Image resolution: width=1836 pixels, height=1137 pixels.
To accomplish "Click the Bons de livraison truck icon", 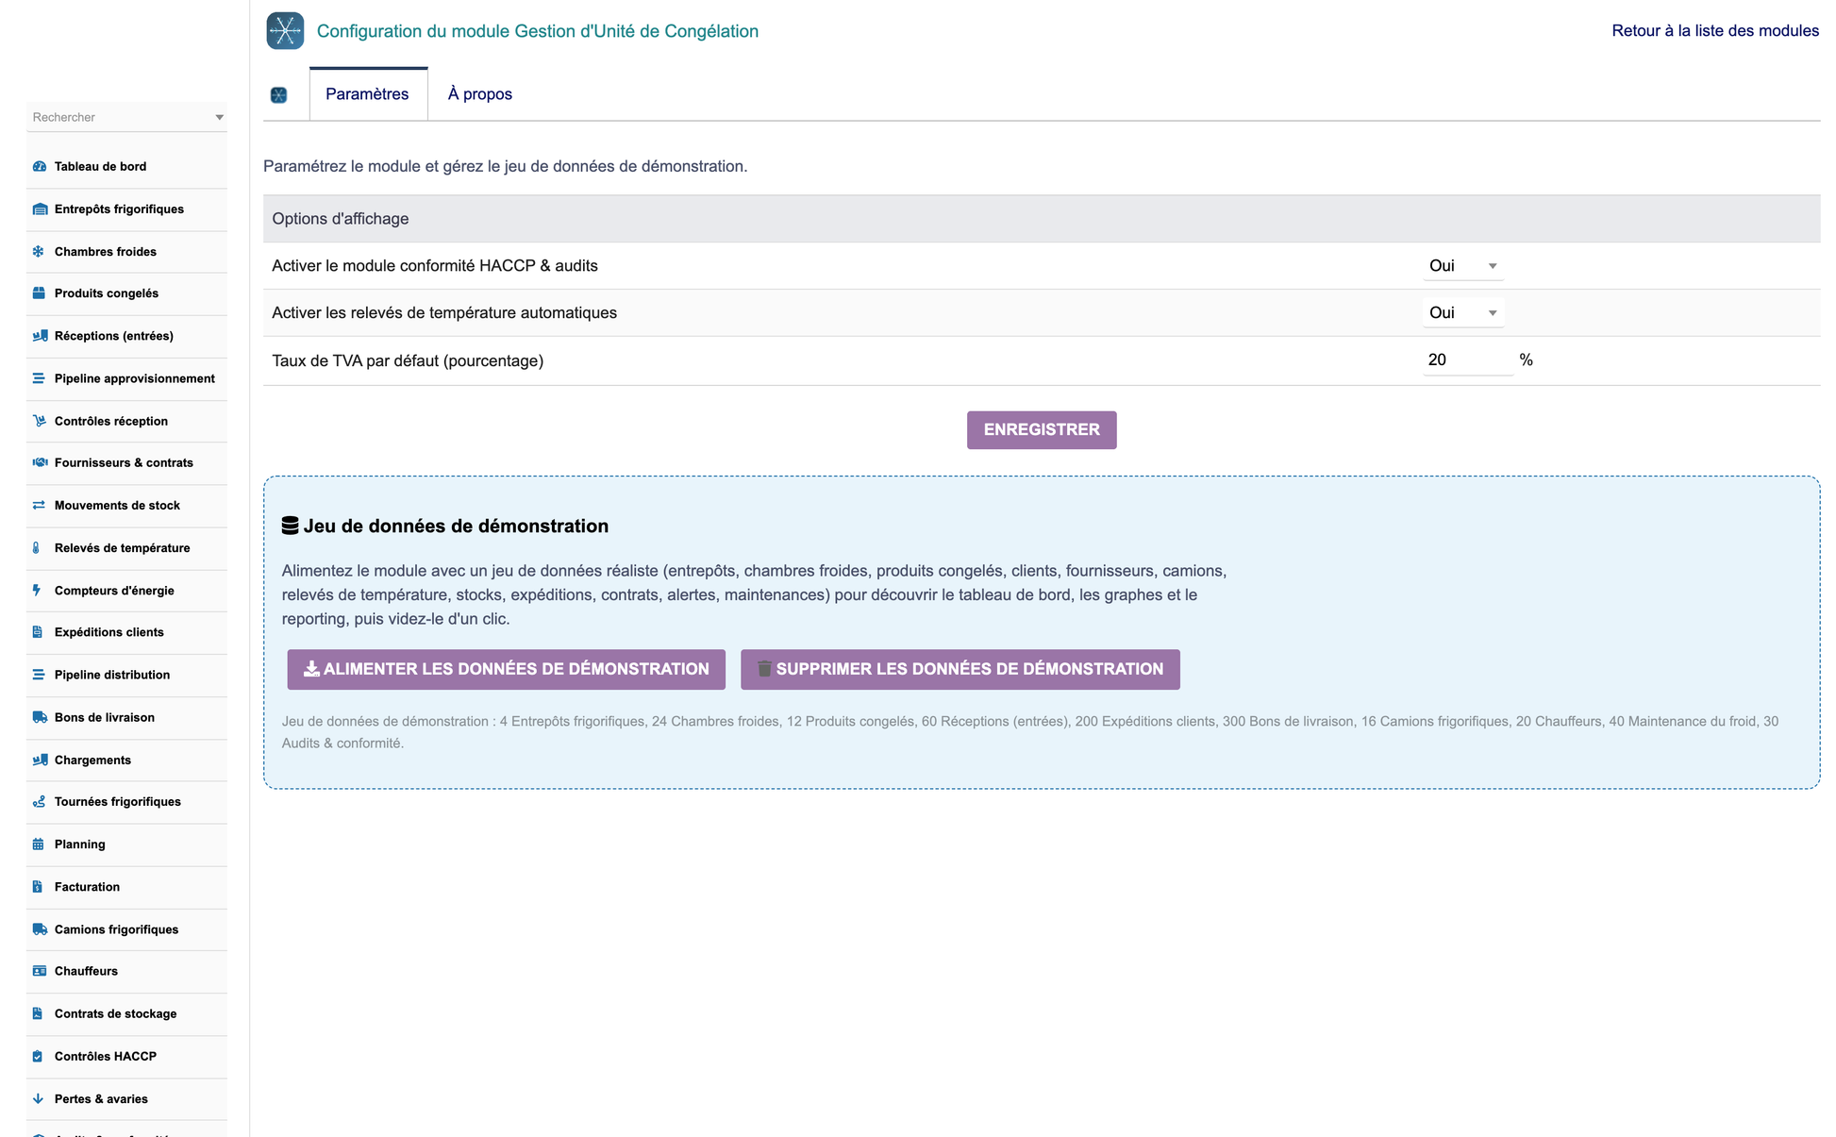I will coord(39,717).
